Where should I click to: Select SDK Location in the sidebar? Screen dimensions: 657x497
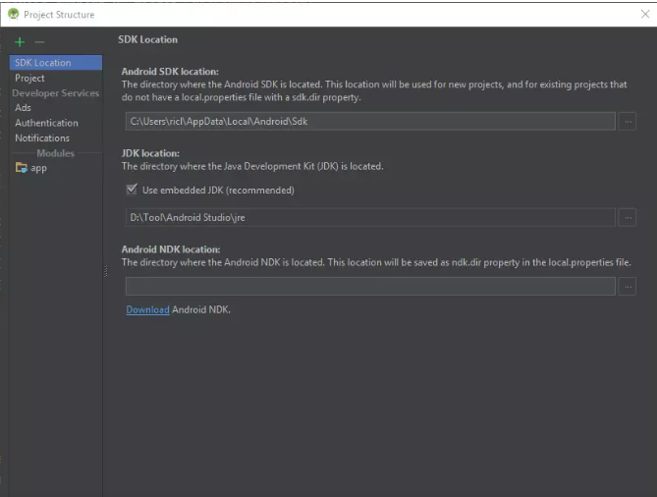tap(56, 63)
